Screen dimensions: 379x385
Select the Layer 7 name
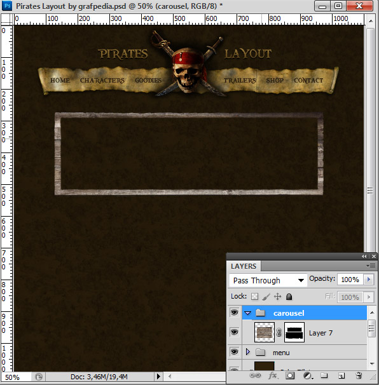(320, 333)
